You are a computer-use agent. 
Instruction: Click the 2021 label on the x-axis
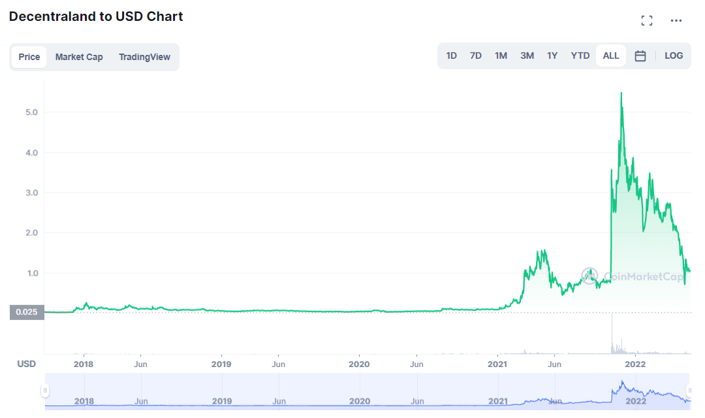click(497, 364)
